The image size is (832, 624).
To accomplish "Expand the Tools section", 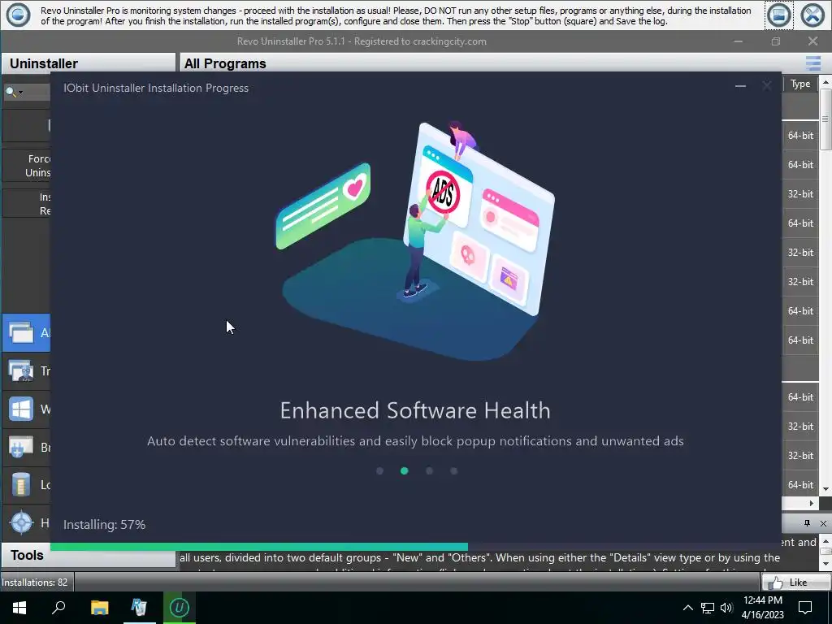I will pyautogui.click(x=89, y=555).
